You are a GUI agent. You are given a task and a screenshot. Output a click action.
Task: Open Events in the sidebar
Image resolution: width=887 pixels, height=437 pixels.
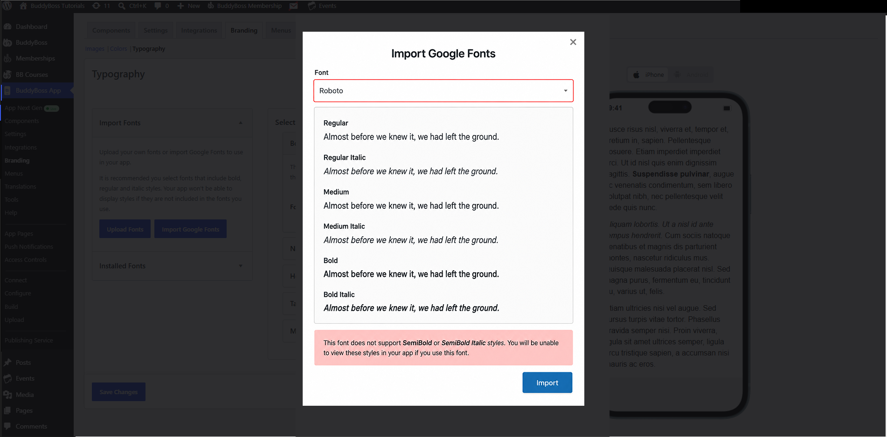pyautogui.click(x=25, y=378)
